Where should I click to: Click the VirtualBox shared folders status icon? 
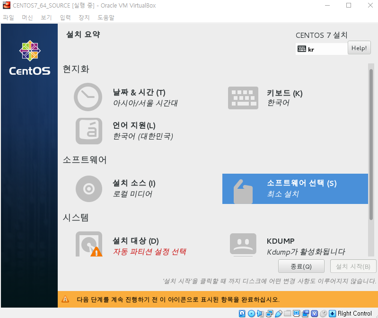287,313
